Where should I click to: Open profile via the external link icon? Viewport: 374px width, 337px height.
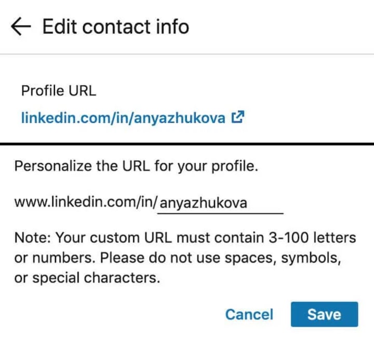click(x=238, y=117)
